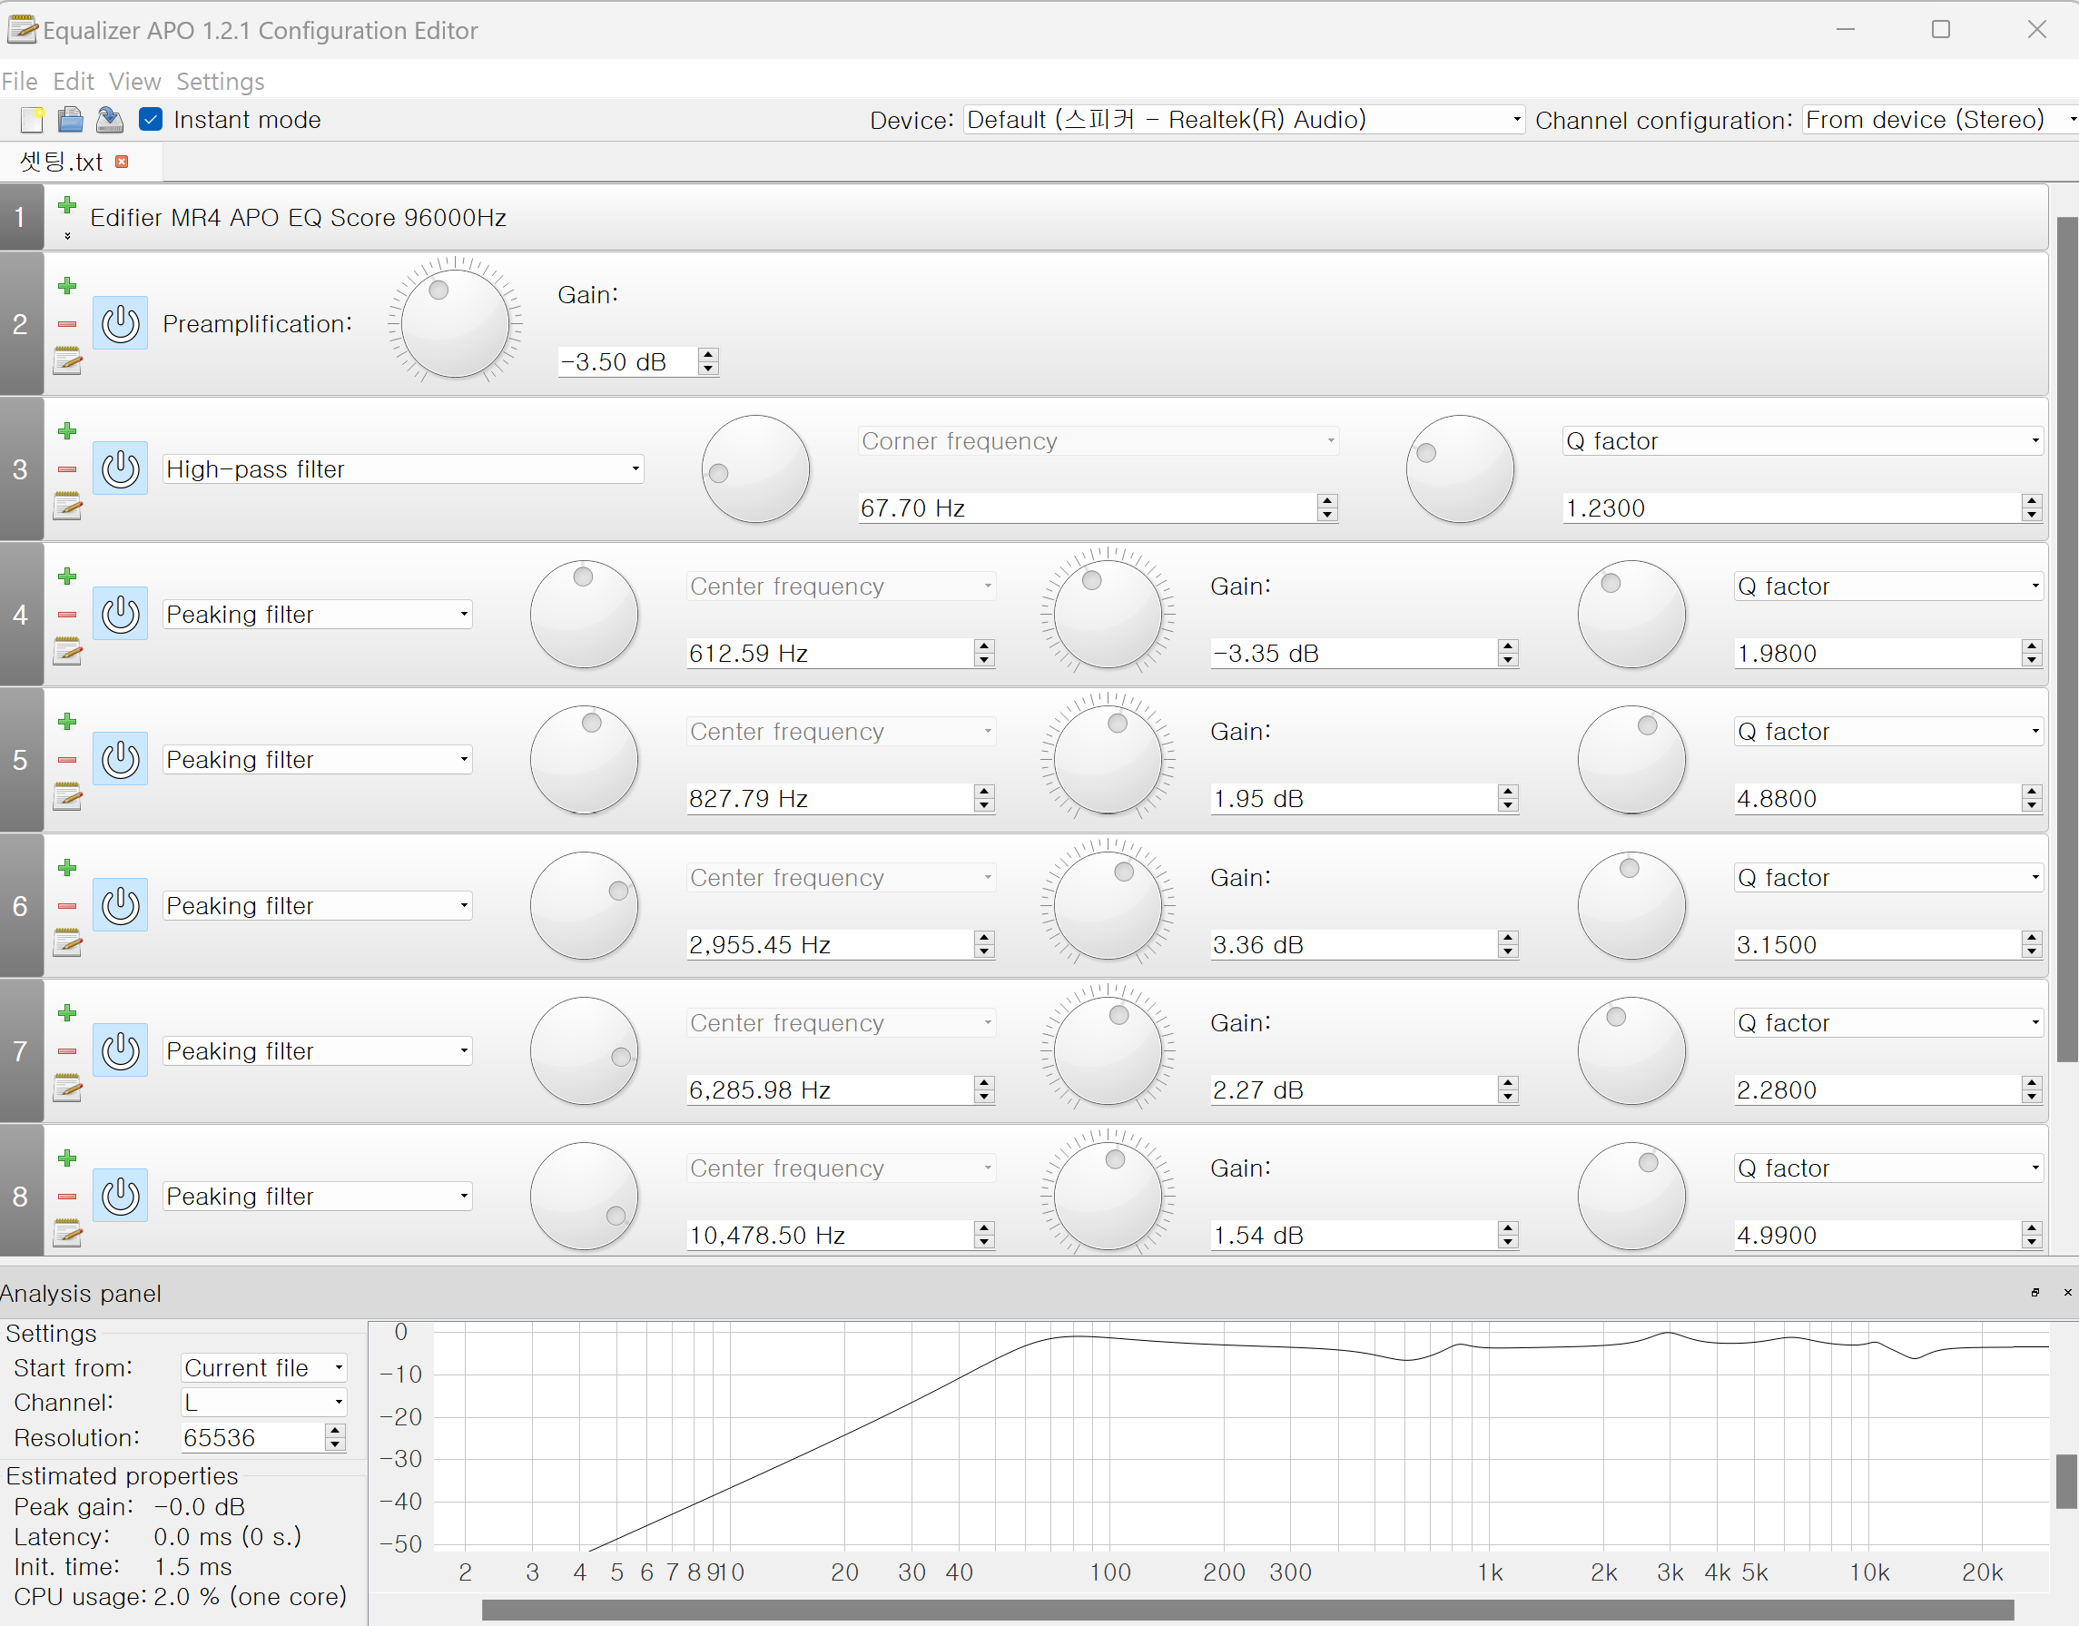Uncheck the Instant mode checkbox
2079x1626 pixels.
click(151, 120)
